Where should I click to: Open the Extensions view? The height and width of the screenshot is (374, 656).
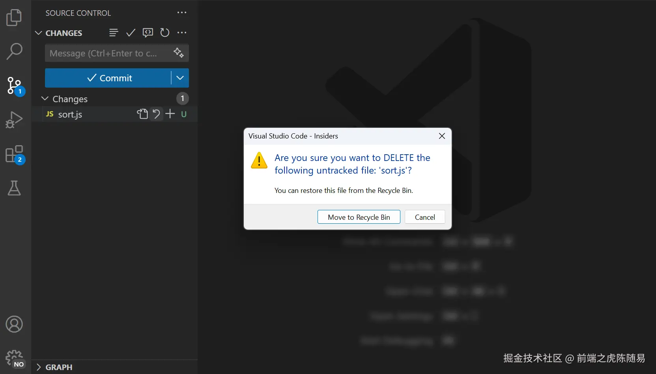[x=15, y=154]
